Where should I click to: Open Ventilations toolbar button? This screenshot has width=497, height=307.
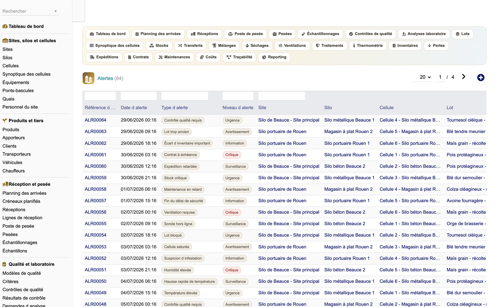coord(292,46)
